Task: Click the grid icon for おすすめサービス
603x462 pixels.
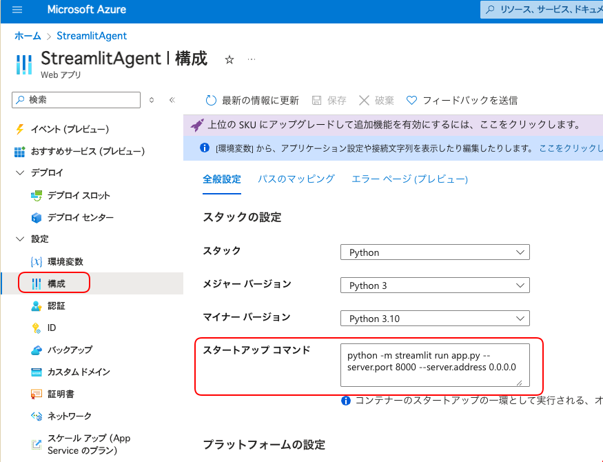Action: click(19, 152)
